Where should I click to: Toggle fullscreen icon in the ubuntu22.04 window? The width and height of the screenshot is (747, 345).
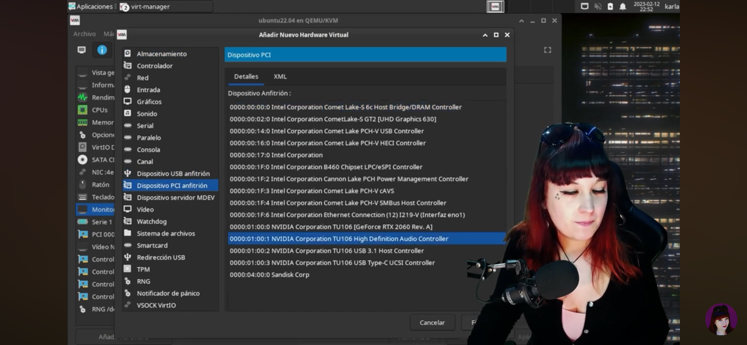pyautogui.click(x=548, y=50)
